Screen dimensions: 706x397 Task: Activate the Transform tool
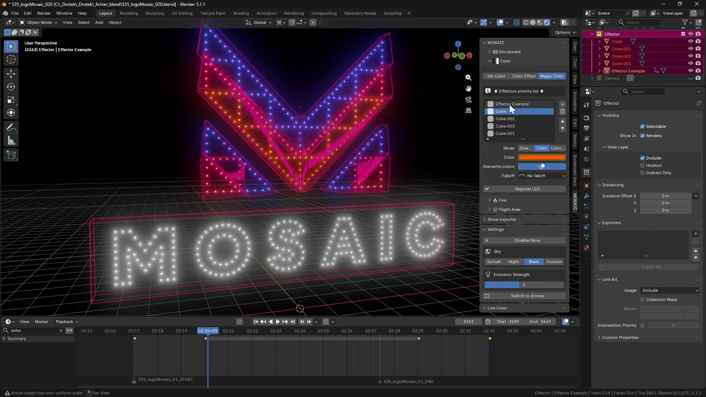(11, 113)
